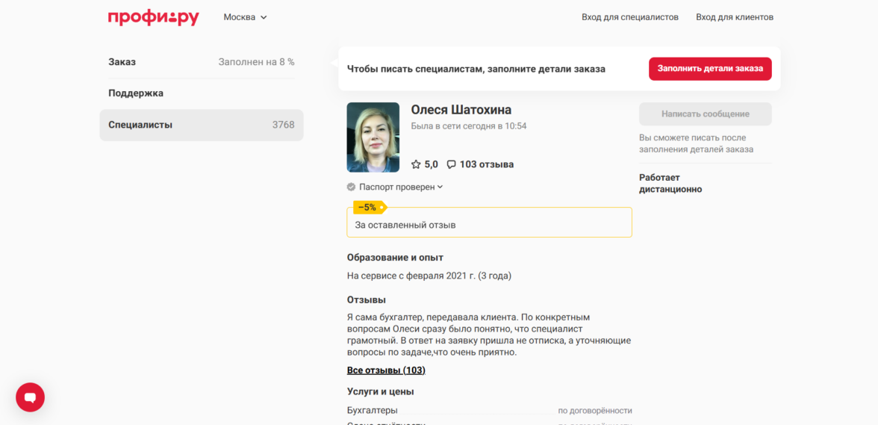Image resolution: width=878 pixels, height=425 pixels.
Task: Open the Москва city selector
Action: (245, 17)
